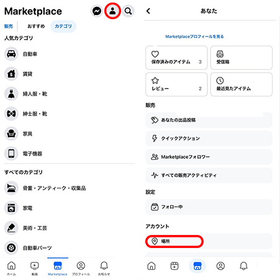
Task: Open 場所 location setting
Action: pyautogui.click(x=209, y=241)
